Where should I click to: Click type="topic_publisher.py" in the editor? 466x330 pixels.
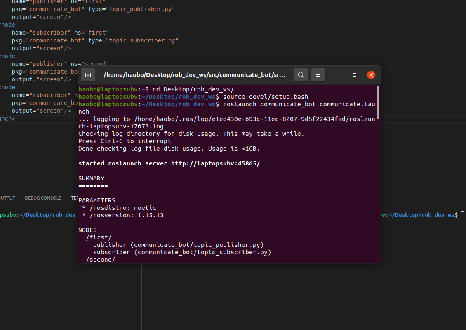tap(132, 9)
